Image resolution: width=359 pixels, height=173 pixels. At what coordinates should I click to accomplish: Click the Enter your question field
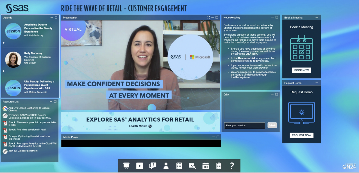point(244,125)
